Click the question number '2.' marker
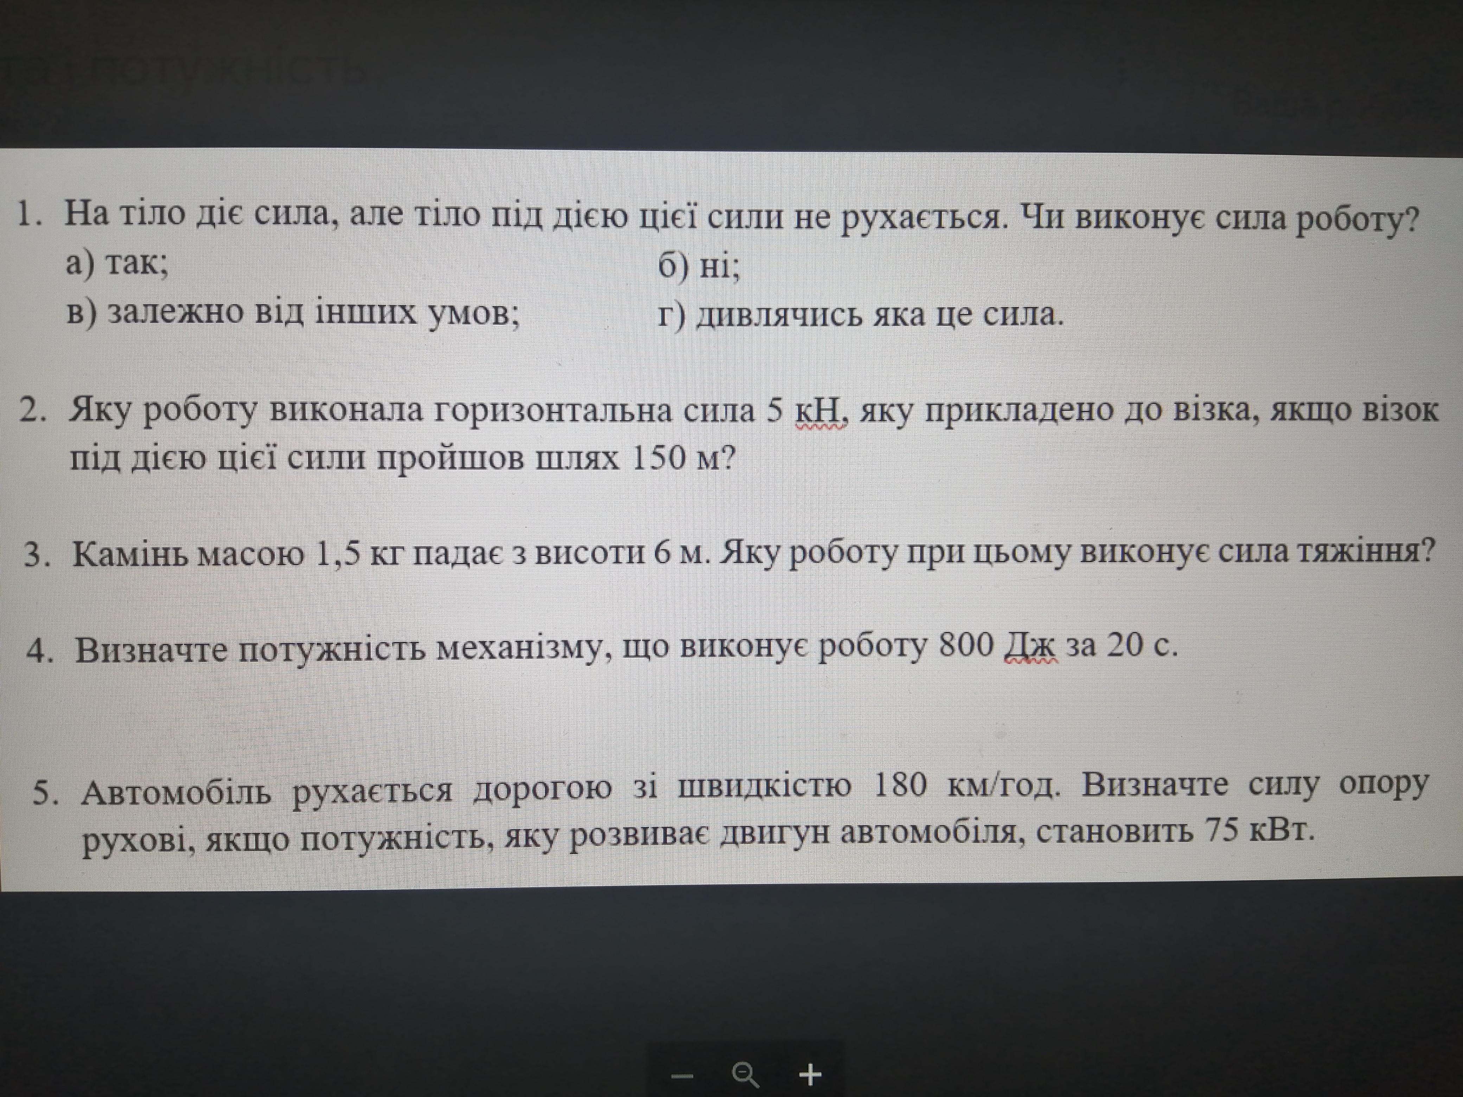The width and height of the screenshot is (1463, 1097). pyautogui.click(x=32, y=412)
